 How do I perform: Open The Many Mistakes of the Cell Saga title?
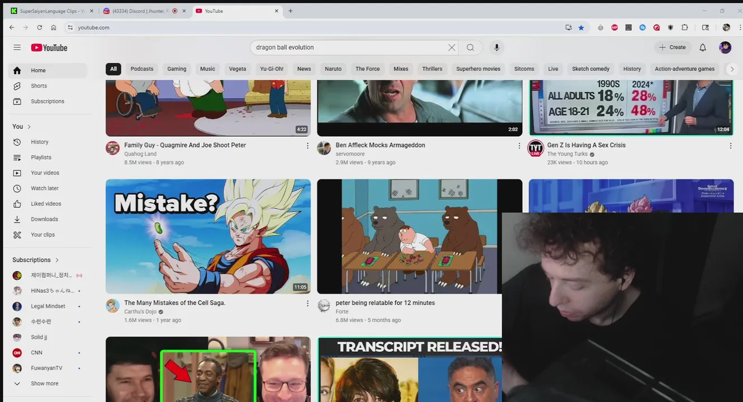(x=174, y=303)
